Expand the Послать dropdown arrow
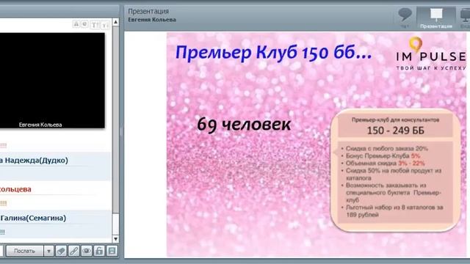The height and width of the screenshot is (264, 470). click(48, 251)
